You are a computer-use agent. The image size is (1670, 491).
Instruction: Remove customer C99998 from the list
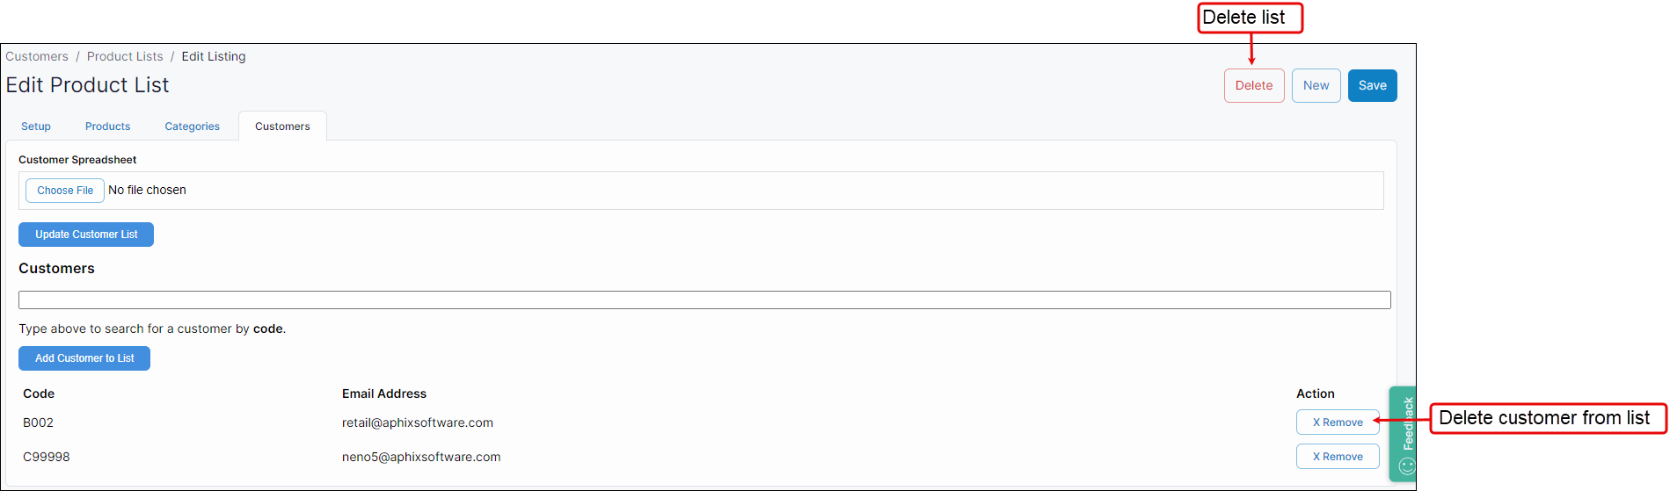point(1337,457)
